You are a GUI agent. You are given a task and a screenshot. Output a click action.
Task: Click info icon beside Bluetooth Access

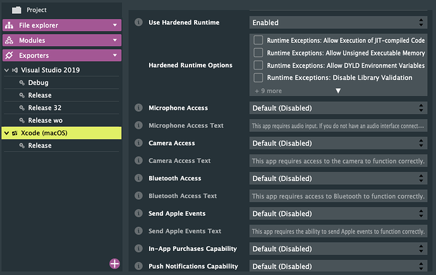click(138, 178)
